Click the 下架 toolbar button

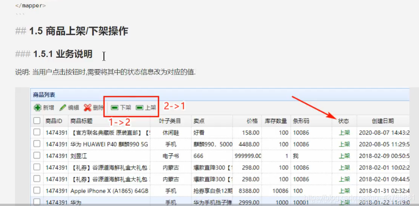[x=121, y=108]
